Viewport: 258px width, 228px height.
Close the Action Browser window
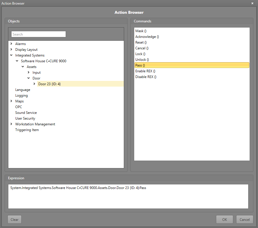click(252, 3)
